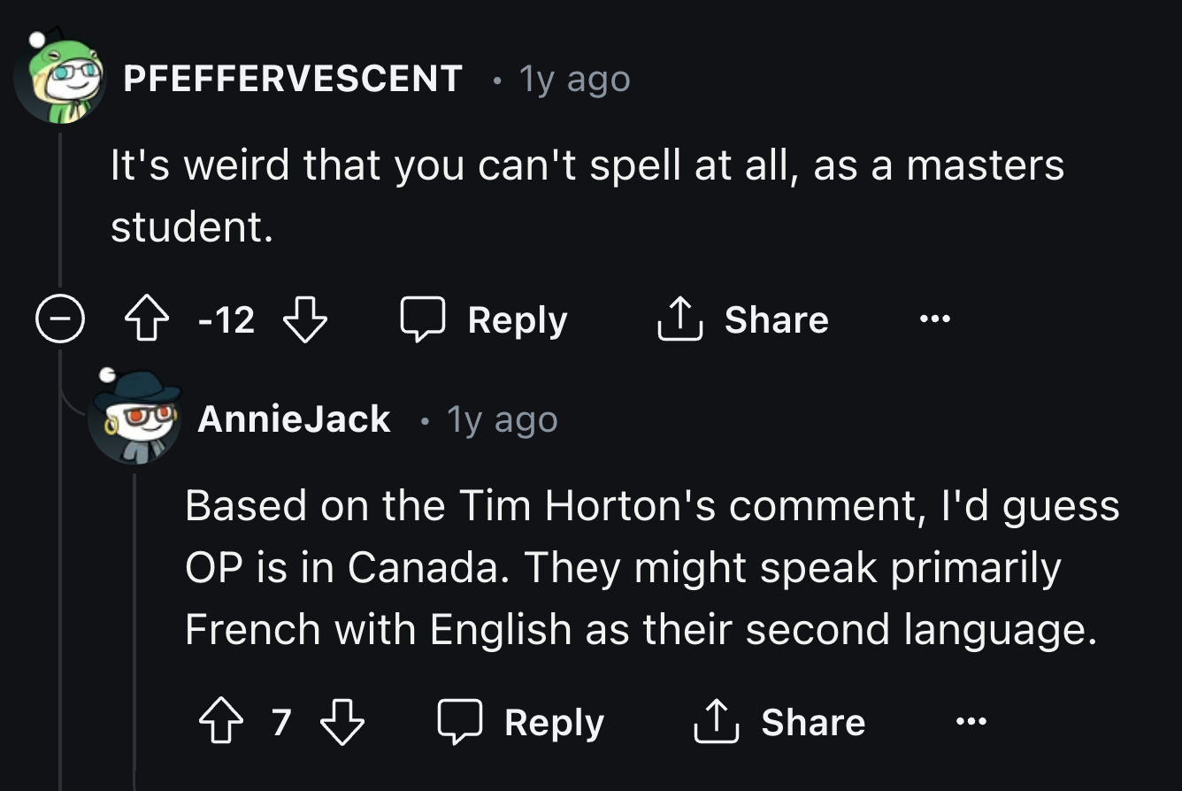This screenshot has height=791, width=1182.
Task: Click the thread line under PFEFFERVESCENT's avatar
Action: click(x=59, y=212)
